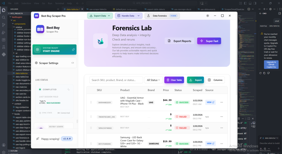Collapse src folder in Explorer tree

pyautogui.click(x=12, y=20)
